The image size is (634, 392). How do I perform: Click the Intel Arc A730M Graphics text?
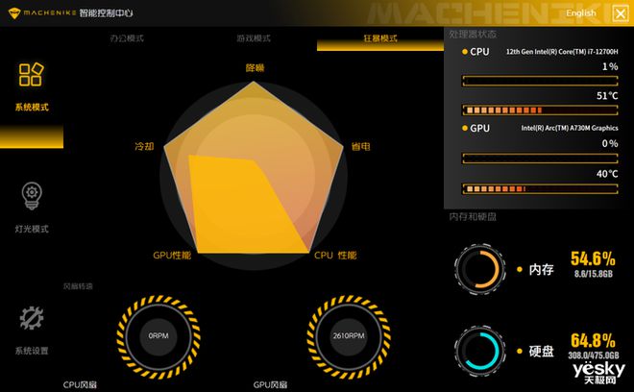pos(570,128)
